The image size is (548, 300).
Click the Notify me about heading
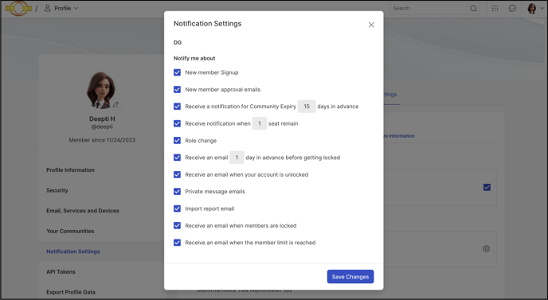194,58
